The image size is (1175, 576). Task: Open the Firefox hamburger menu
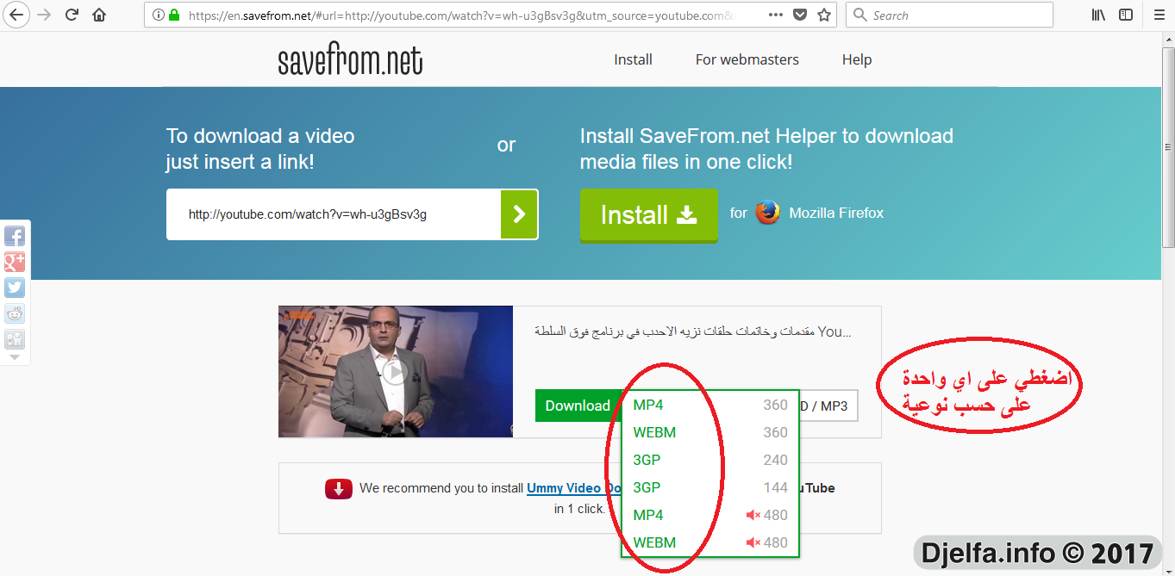[x=1158, y=15]
